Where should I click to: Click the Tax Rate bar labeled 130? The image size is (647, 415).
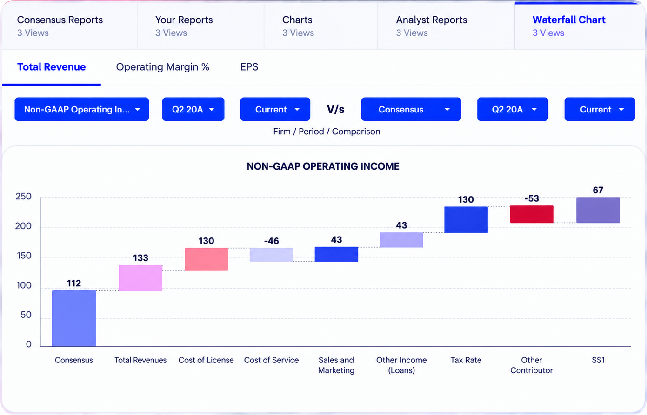[x=466, y=220]
